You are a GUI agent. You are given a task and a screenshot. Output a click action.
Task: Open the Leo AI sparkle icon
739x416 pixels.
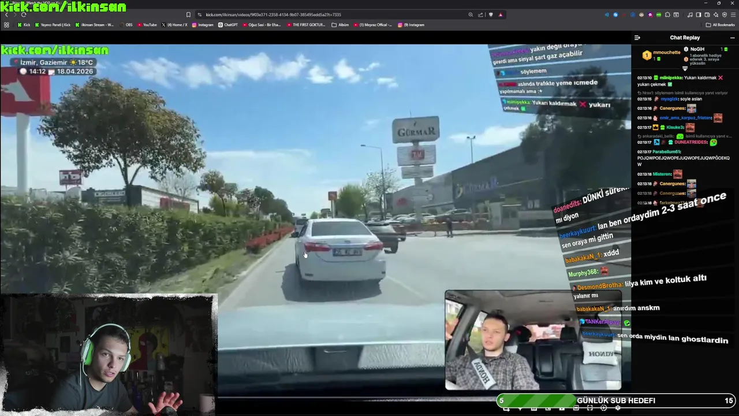pos(716,14)
